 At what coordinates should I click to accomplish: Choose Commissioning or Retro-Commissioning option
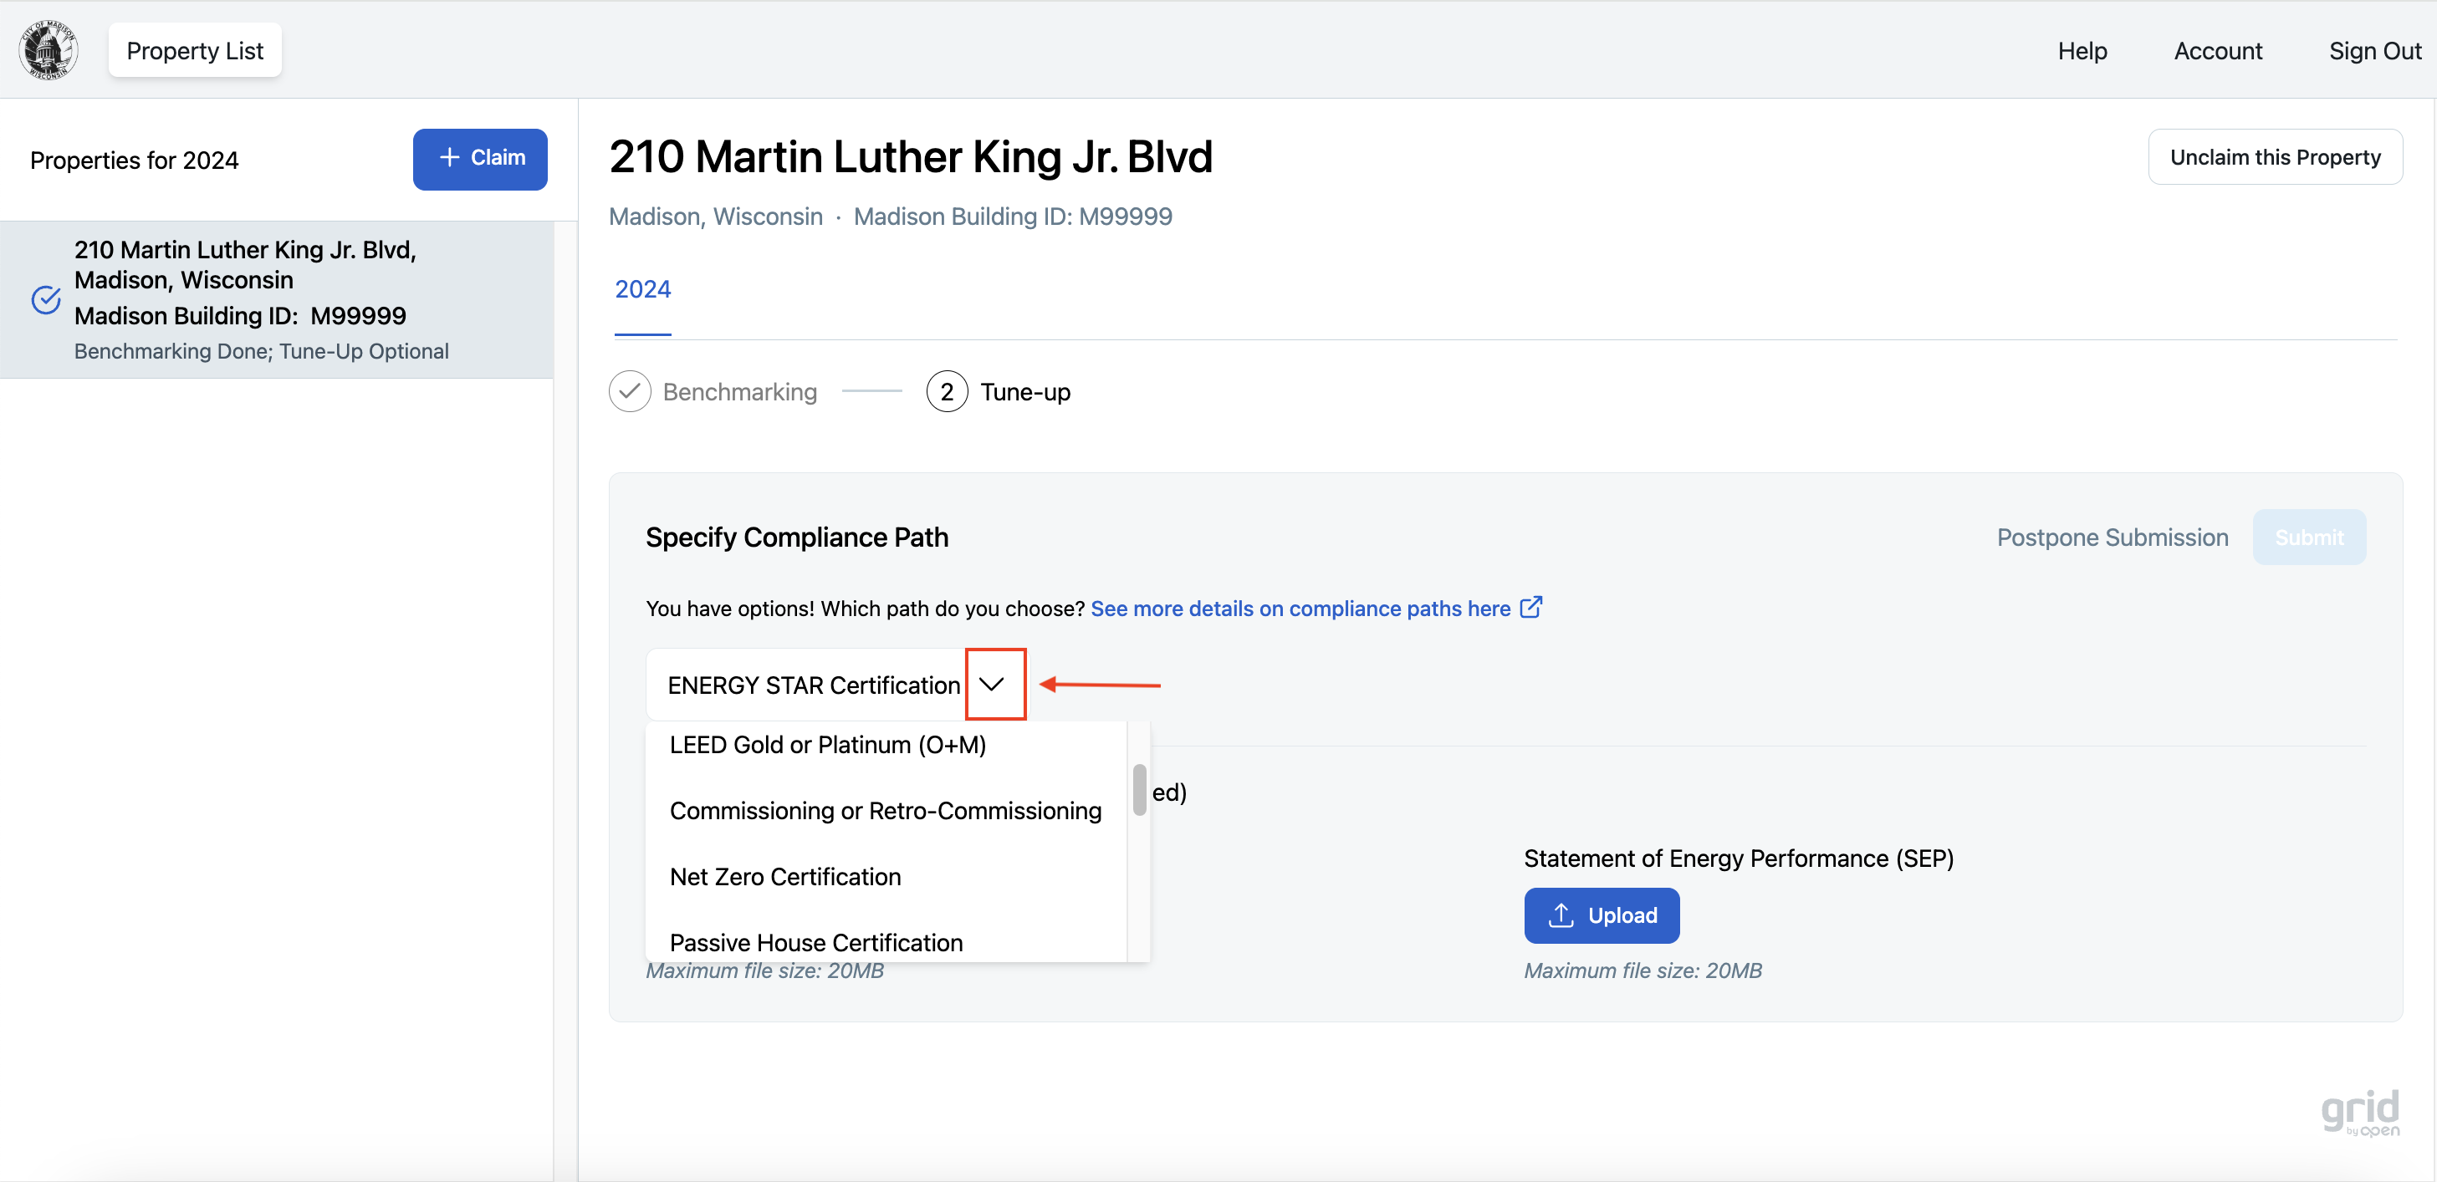point(885,810)
